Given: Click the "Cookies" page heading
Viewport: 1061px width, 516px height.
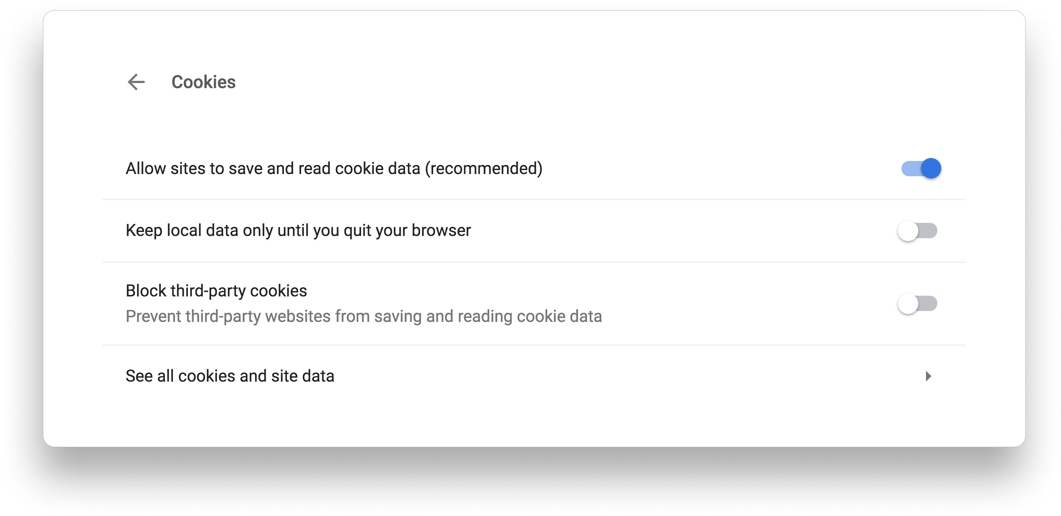Looking at the screenshot, I should pos(203,82).
